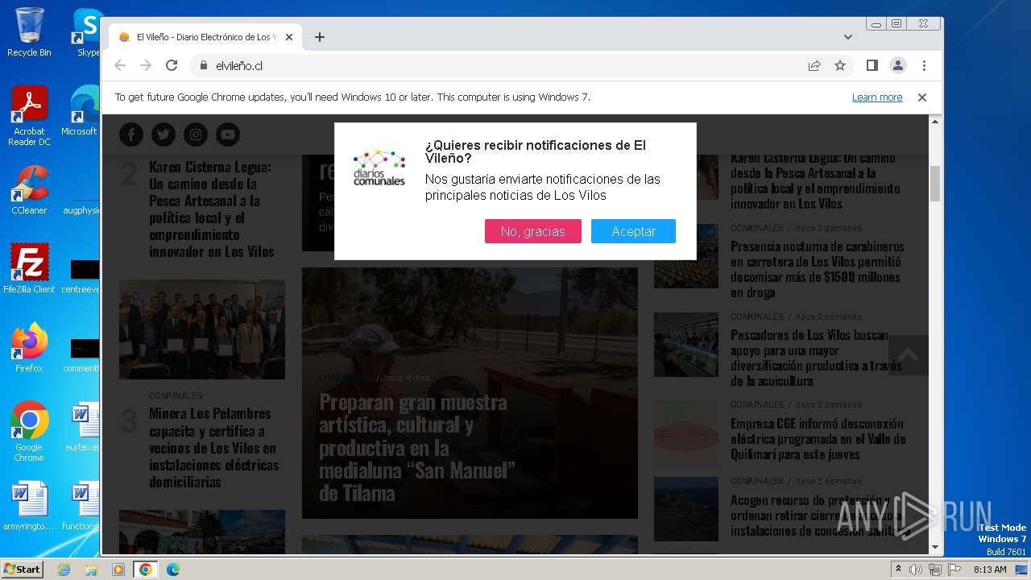
Task: Reload the elvileño.cl page
Action: [x=172, y=65]
